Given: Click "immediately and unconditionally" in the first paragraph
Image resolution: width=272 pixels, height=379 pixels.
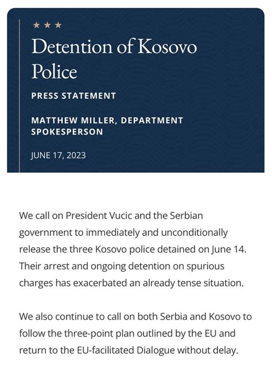Looking at the screenshot, I should click(x=157, y=233).
